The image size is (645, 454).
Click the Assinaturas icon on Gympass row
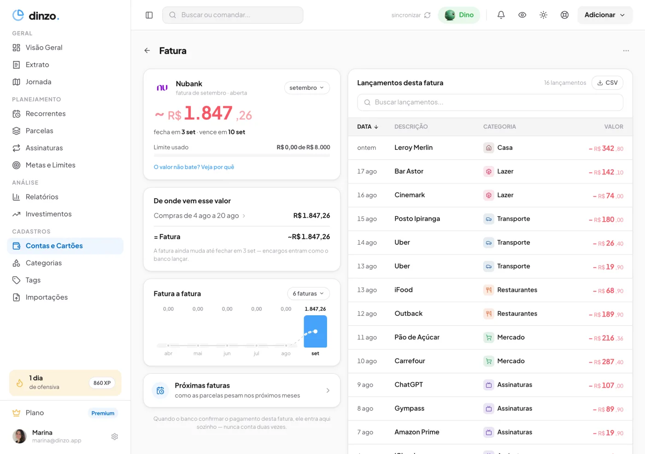[489, 408]
